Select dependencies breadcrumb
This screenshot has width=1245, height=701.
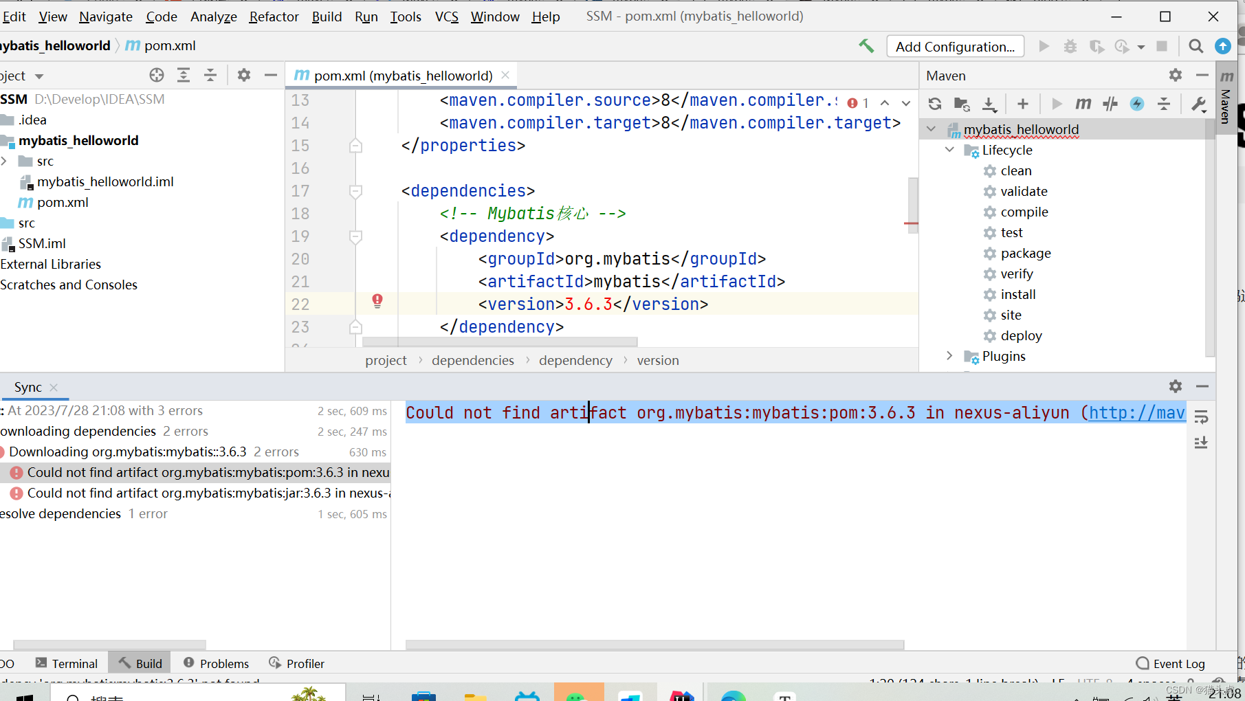coord(473,360)
